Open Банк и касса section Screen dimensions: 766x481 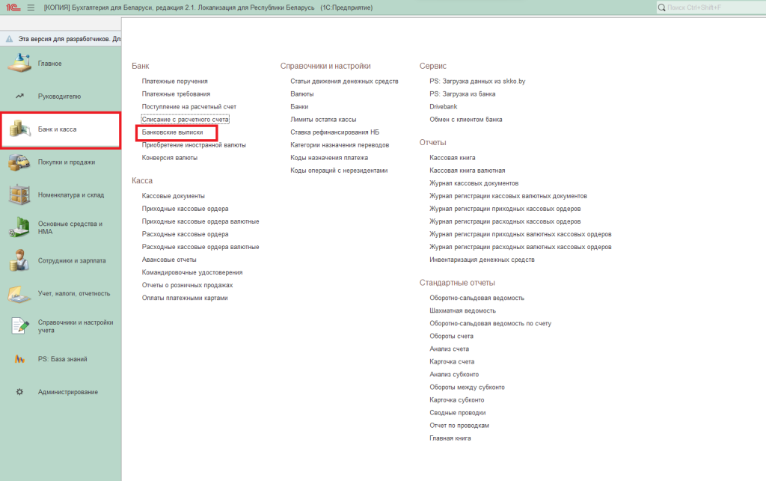(x=58, y=129)
